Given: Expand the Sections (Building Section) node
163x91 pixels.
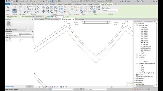Looking at the screenshot, I should [x=137, y=73].
